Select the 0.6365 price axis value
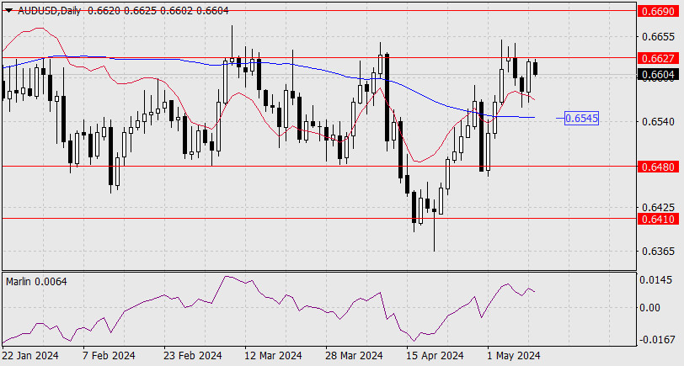 point(658,252)
